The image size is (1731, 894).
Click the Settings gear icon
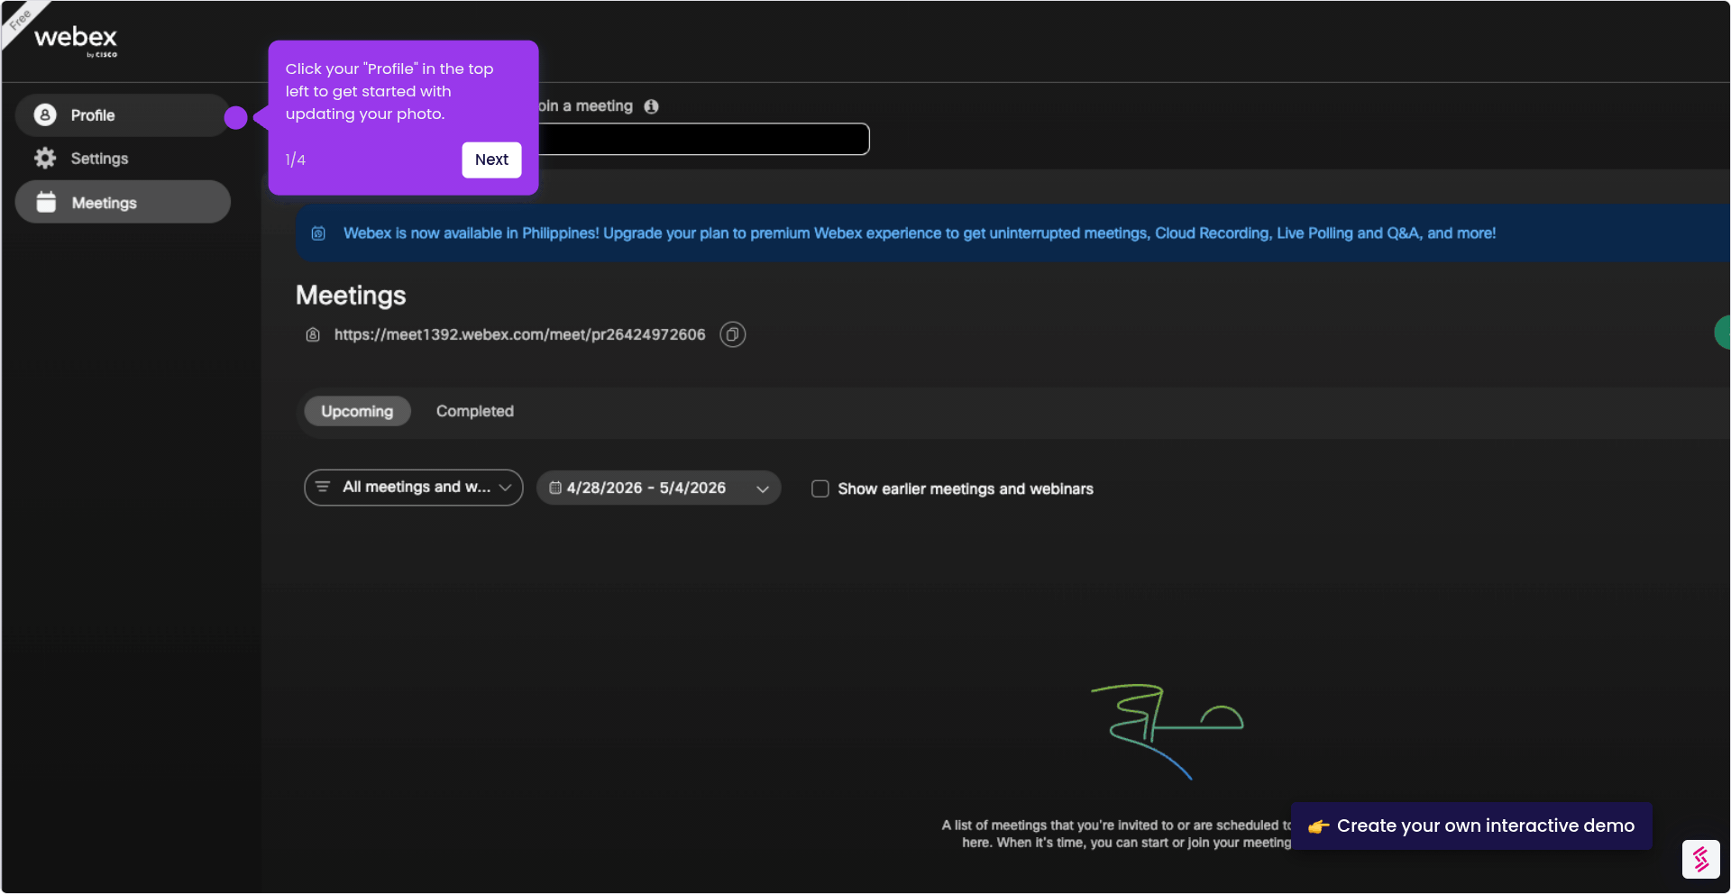(45, 159)
